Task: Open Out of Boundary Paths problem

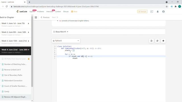Action: pyautogui.click(x=13, y=75)
